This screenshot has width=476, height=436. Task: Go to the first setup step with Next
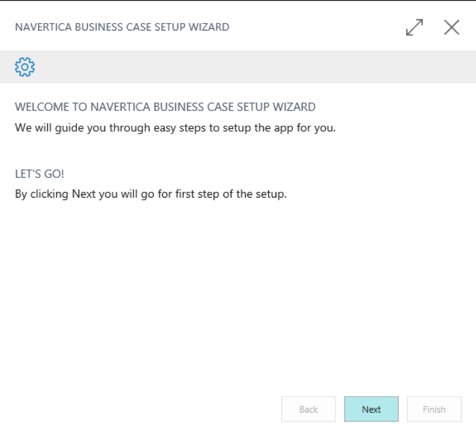point(371,409)
